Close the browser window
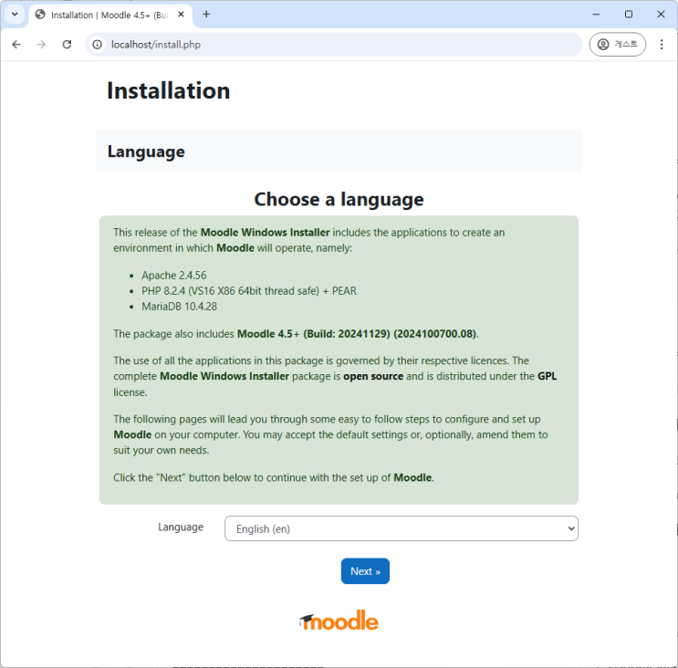The height and width of the screenshot is (668, 678). 661,15
